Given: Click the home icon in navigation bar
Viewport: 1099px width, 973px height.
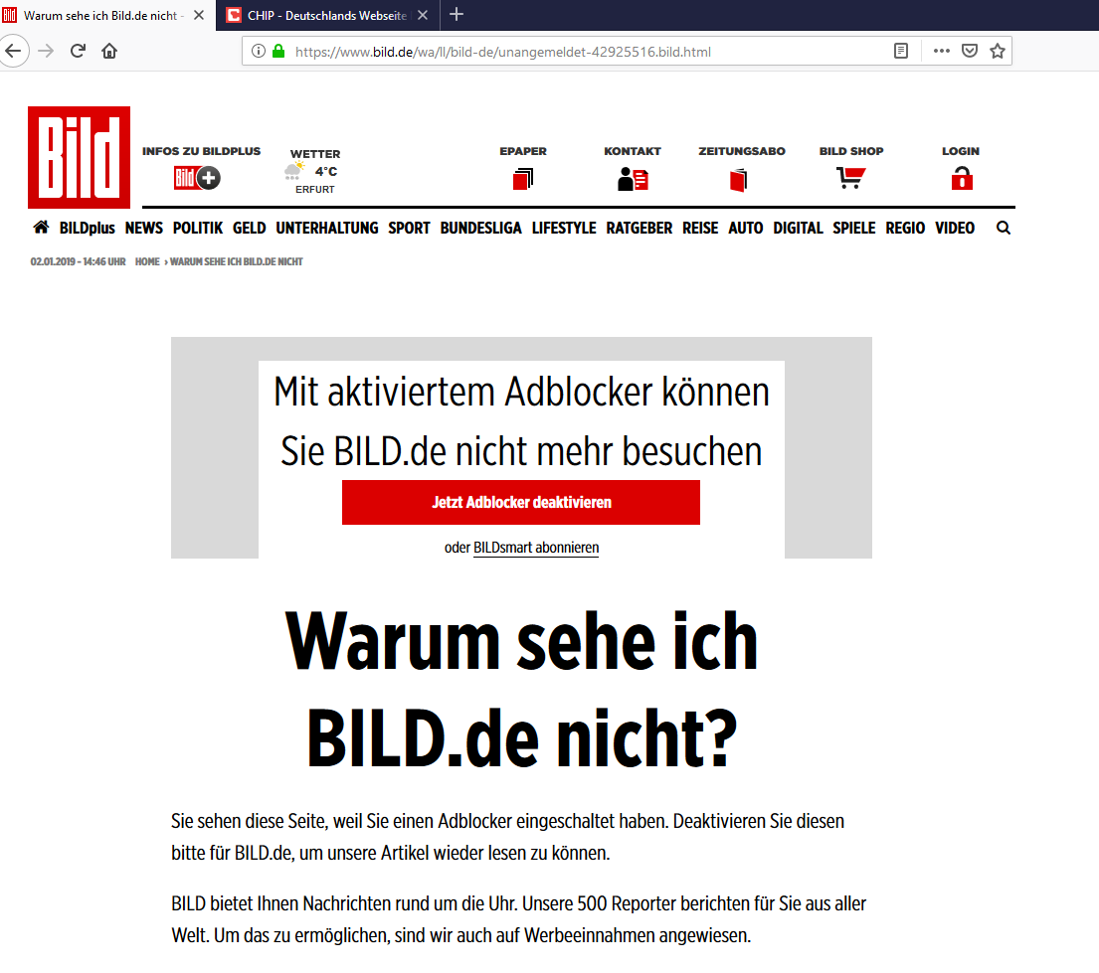Looking at the screenshot, I should click(41, 228).
